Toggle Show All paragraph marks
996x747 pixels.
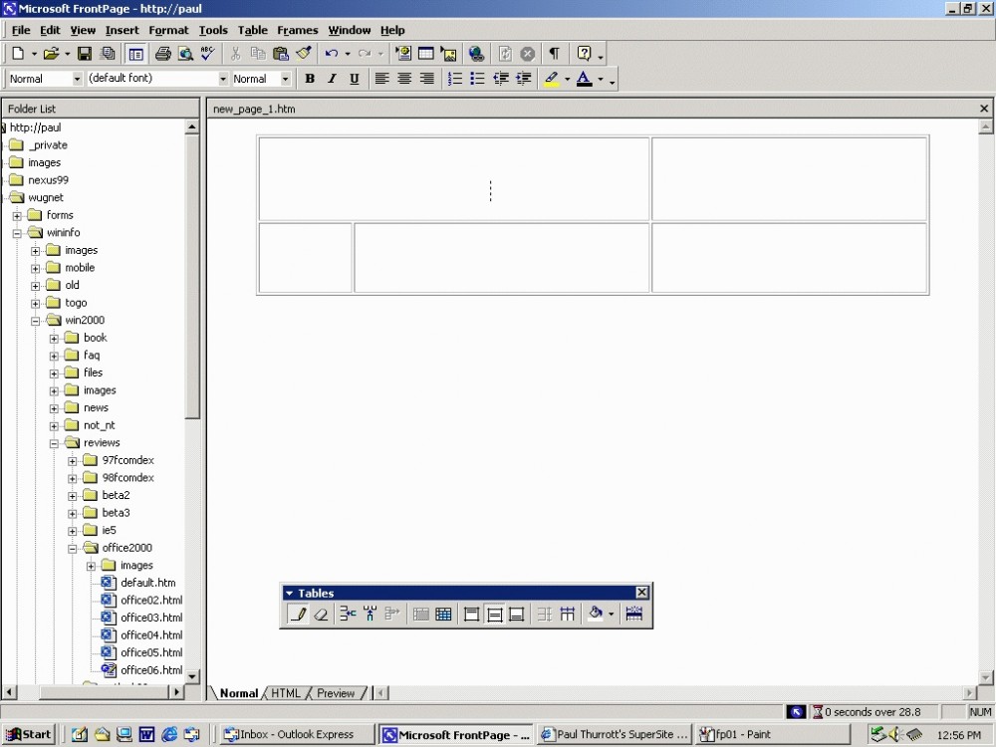(x=554, y=54)
